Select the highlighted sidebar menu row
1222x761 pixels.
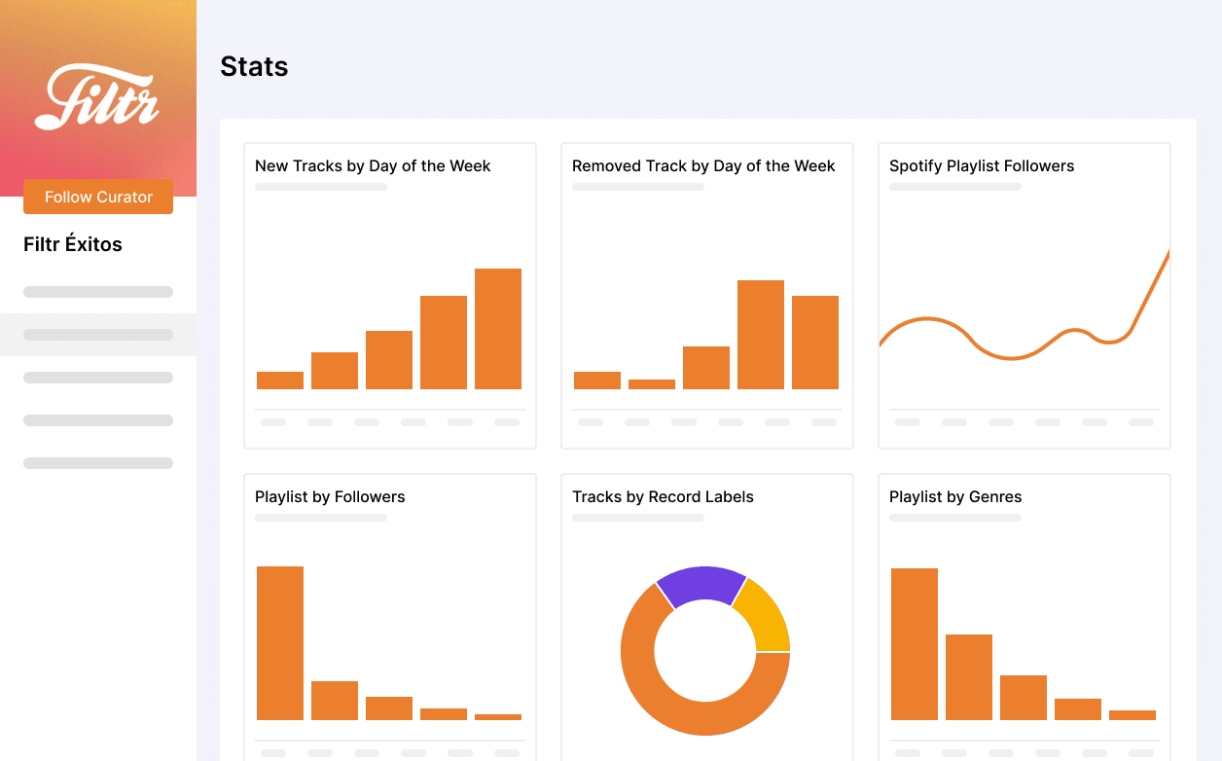coord(98,335)
